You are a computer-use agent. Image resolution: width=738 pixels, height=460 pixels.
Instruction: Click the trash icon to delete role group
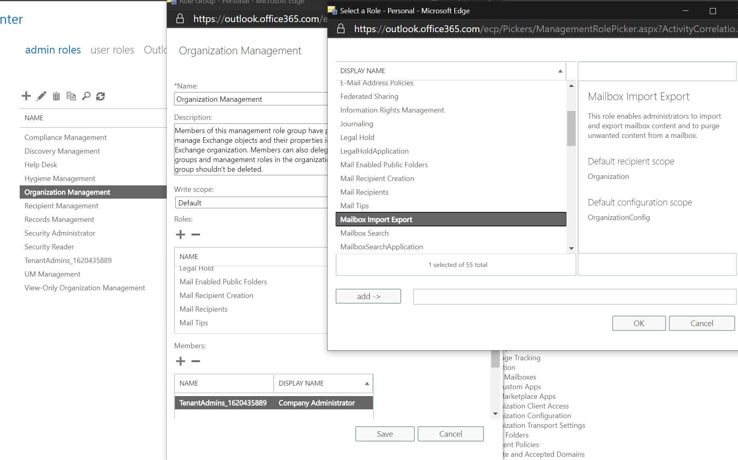[56, 96]
